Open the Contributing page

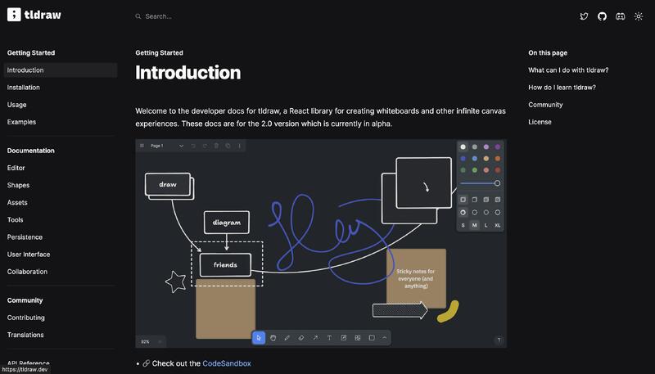click(26, 318)
